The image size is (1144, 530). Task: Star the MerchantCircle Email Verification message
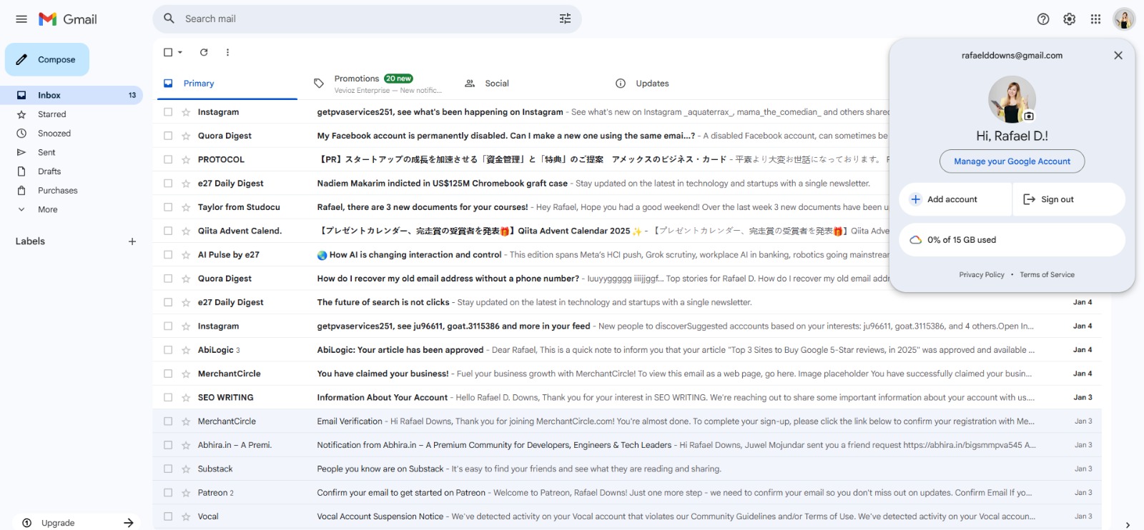pos(186,421)
